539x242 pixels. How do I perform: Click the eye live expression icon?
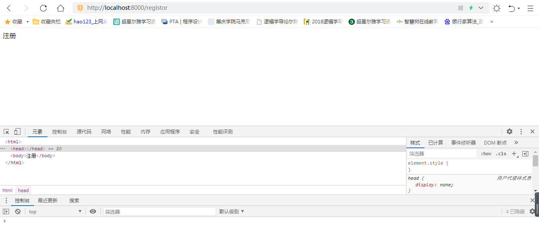coord(93,211)
